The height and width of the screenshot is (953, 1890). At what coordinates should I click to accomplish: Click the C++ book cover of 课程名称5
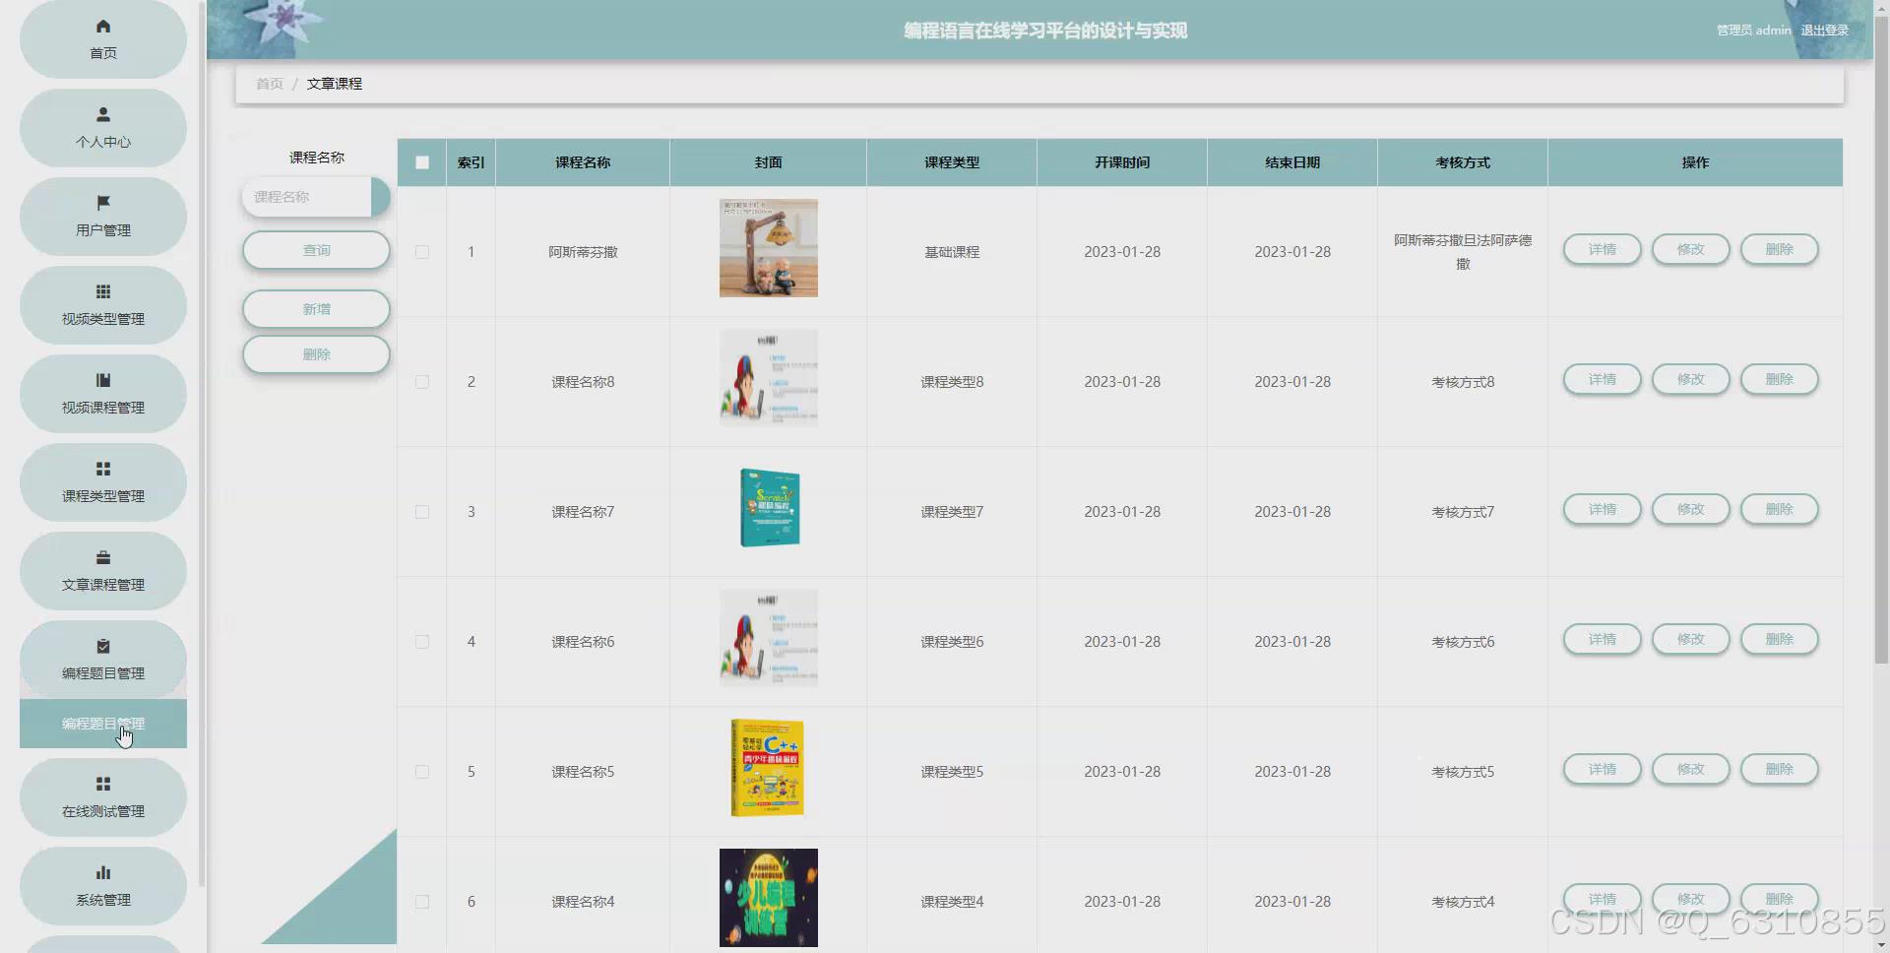(x=768, y=768)
